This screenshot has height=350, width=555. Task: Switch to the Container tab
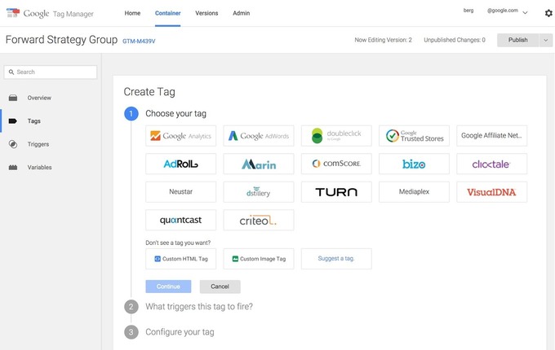point(168,13)
